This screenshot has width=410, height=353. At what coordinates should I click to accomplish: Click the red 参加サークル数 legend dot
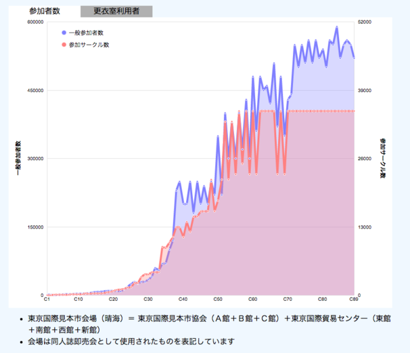(x=64, y=45)
